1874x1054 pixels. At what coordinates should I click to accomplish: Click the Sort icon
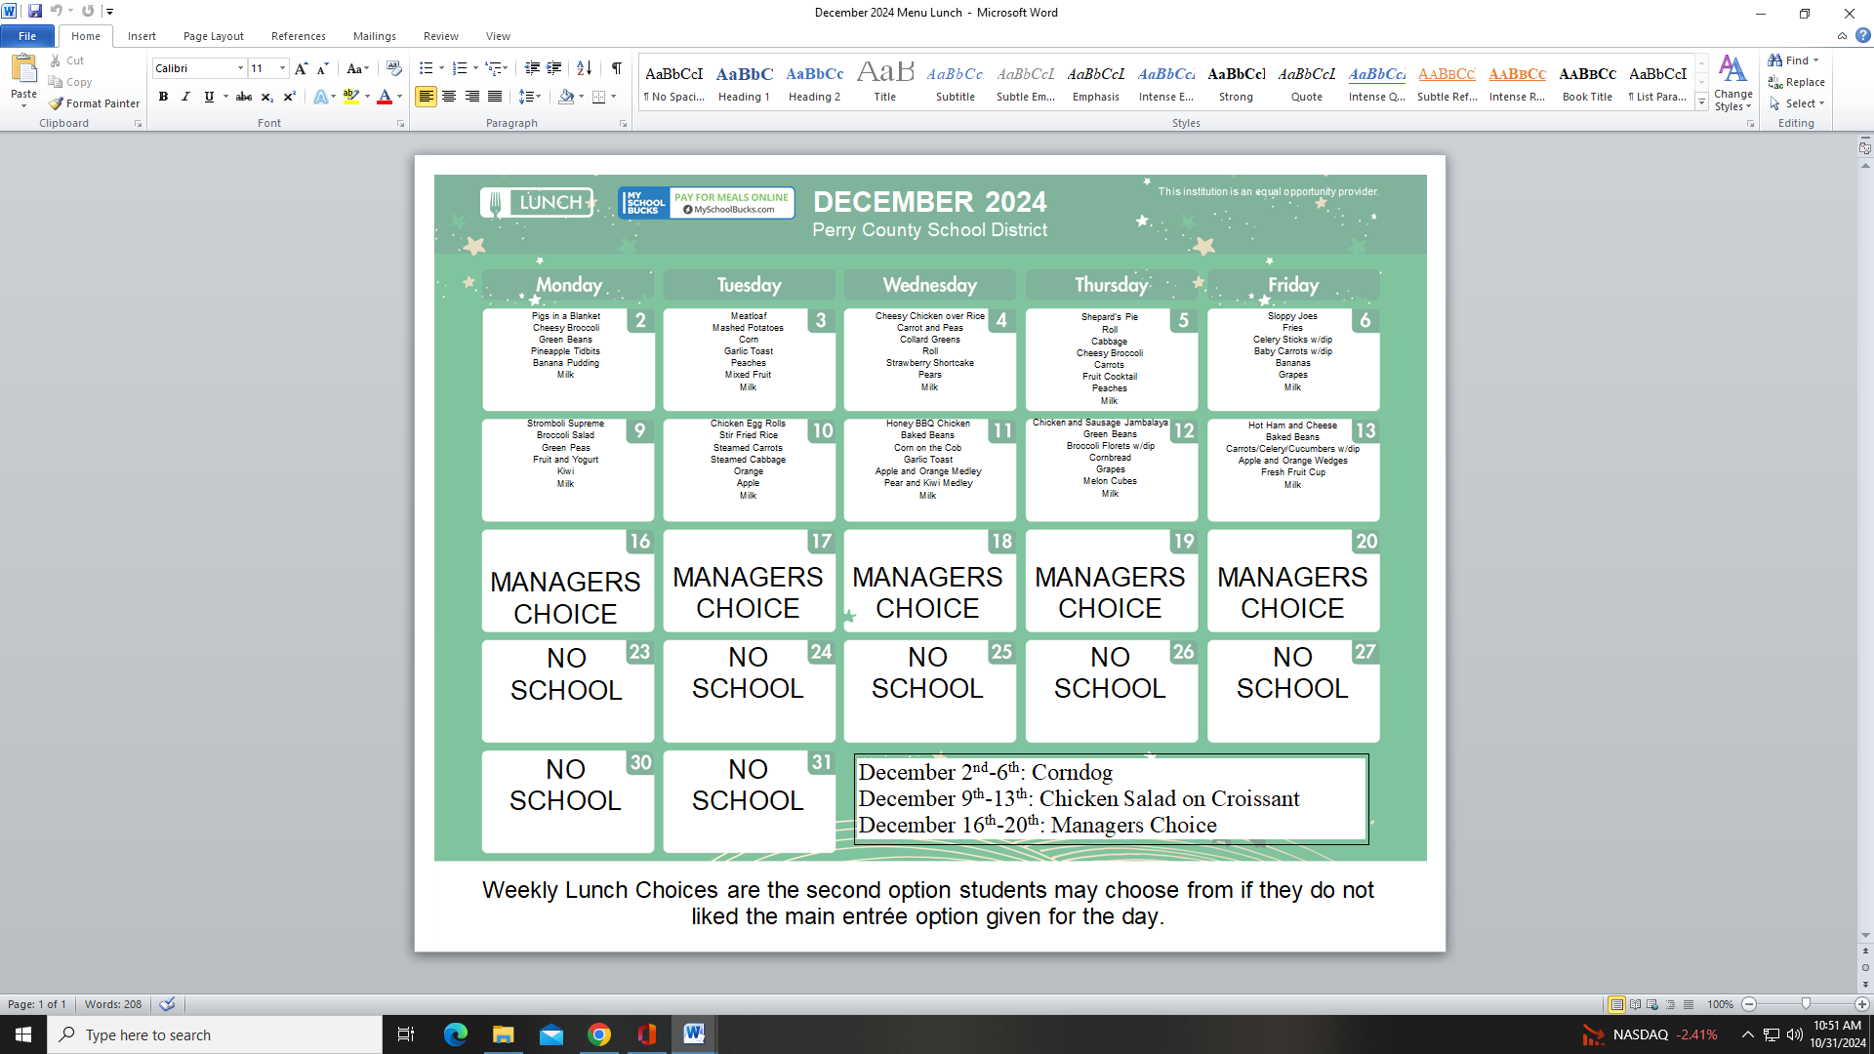pos(584,68)
